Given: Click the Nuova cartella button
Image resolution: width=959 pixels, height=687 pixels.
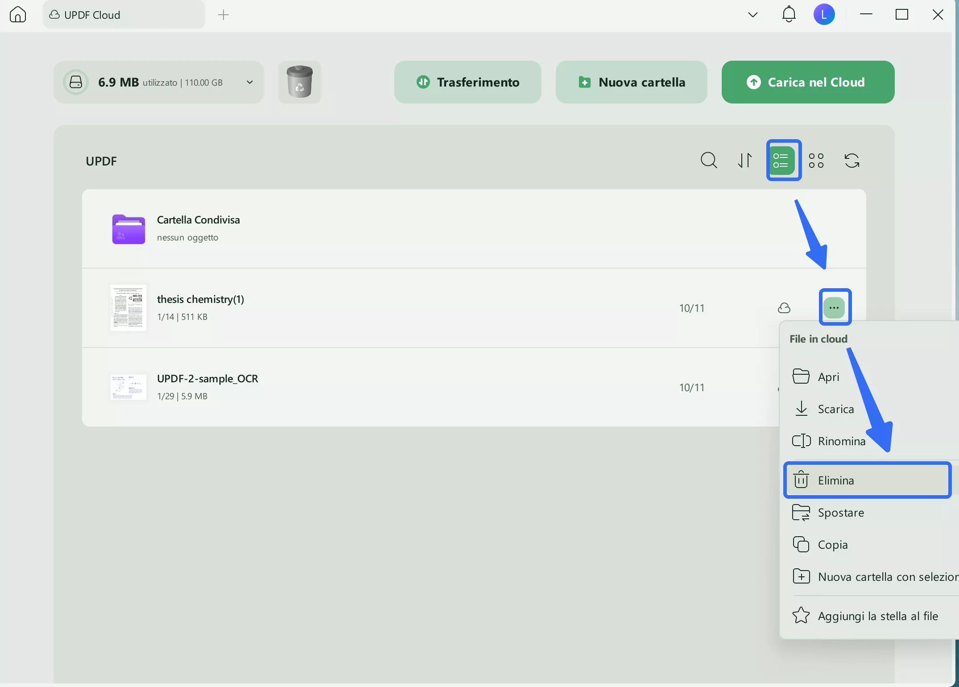Looking at the screenshot, I should click(631, 82).
